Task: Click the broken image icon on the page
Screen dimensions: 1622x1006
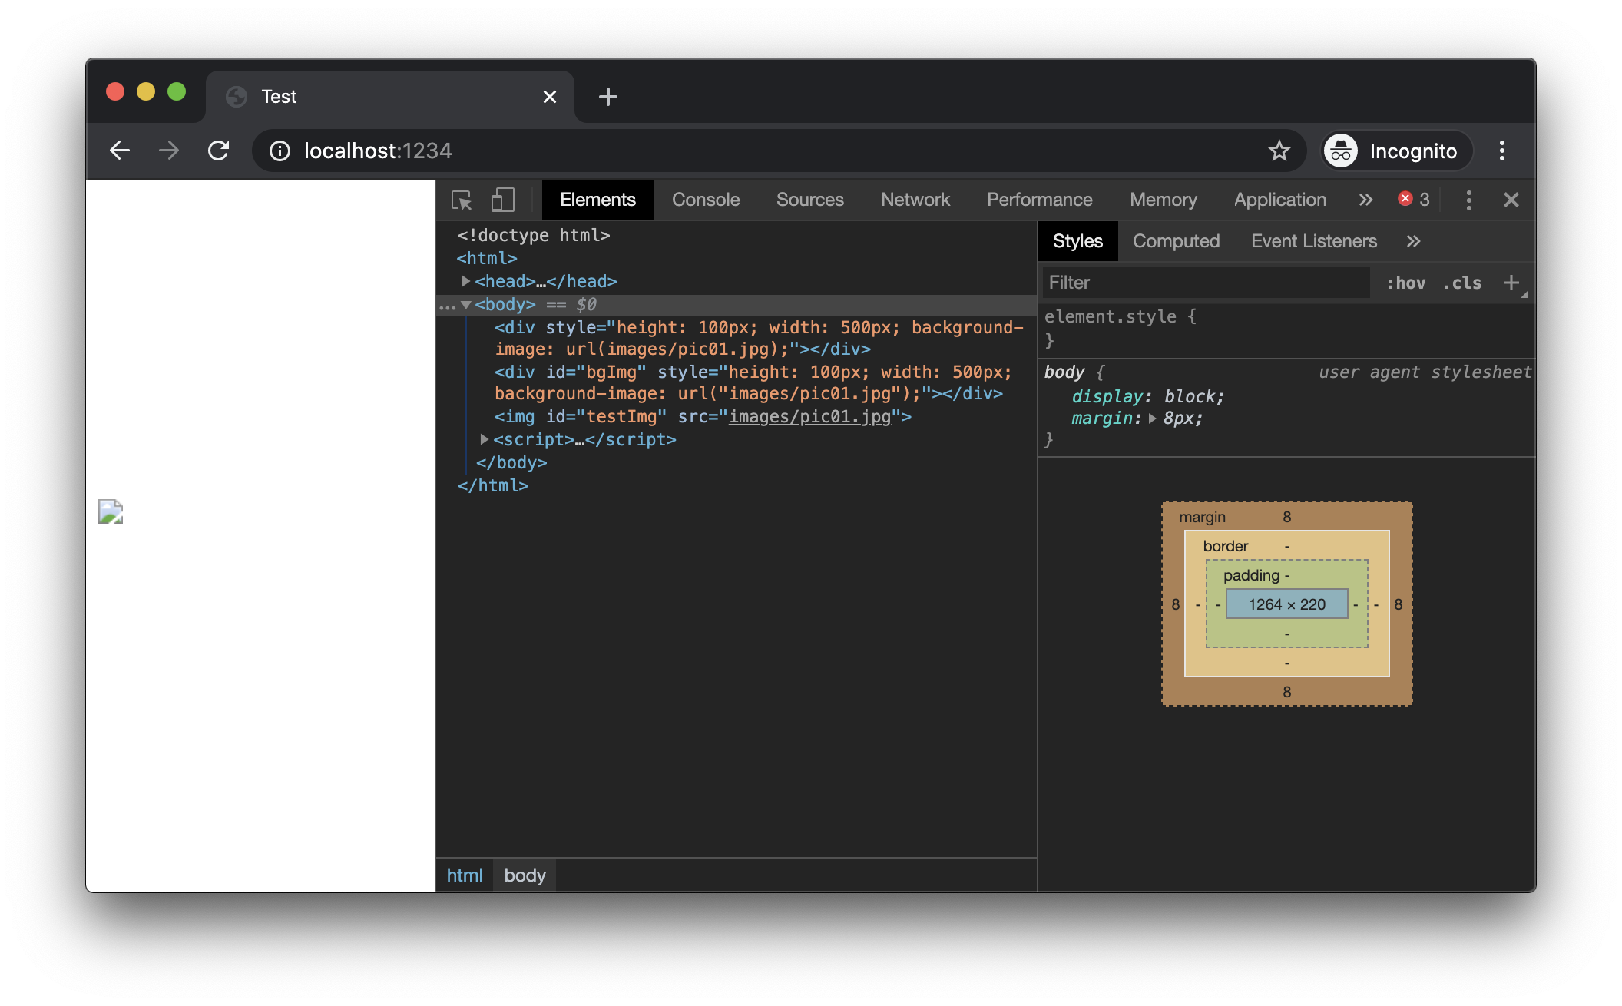Action: (x=111, y=511)
